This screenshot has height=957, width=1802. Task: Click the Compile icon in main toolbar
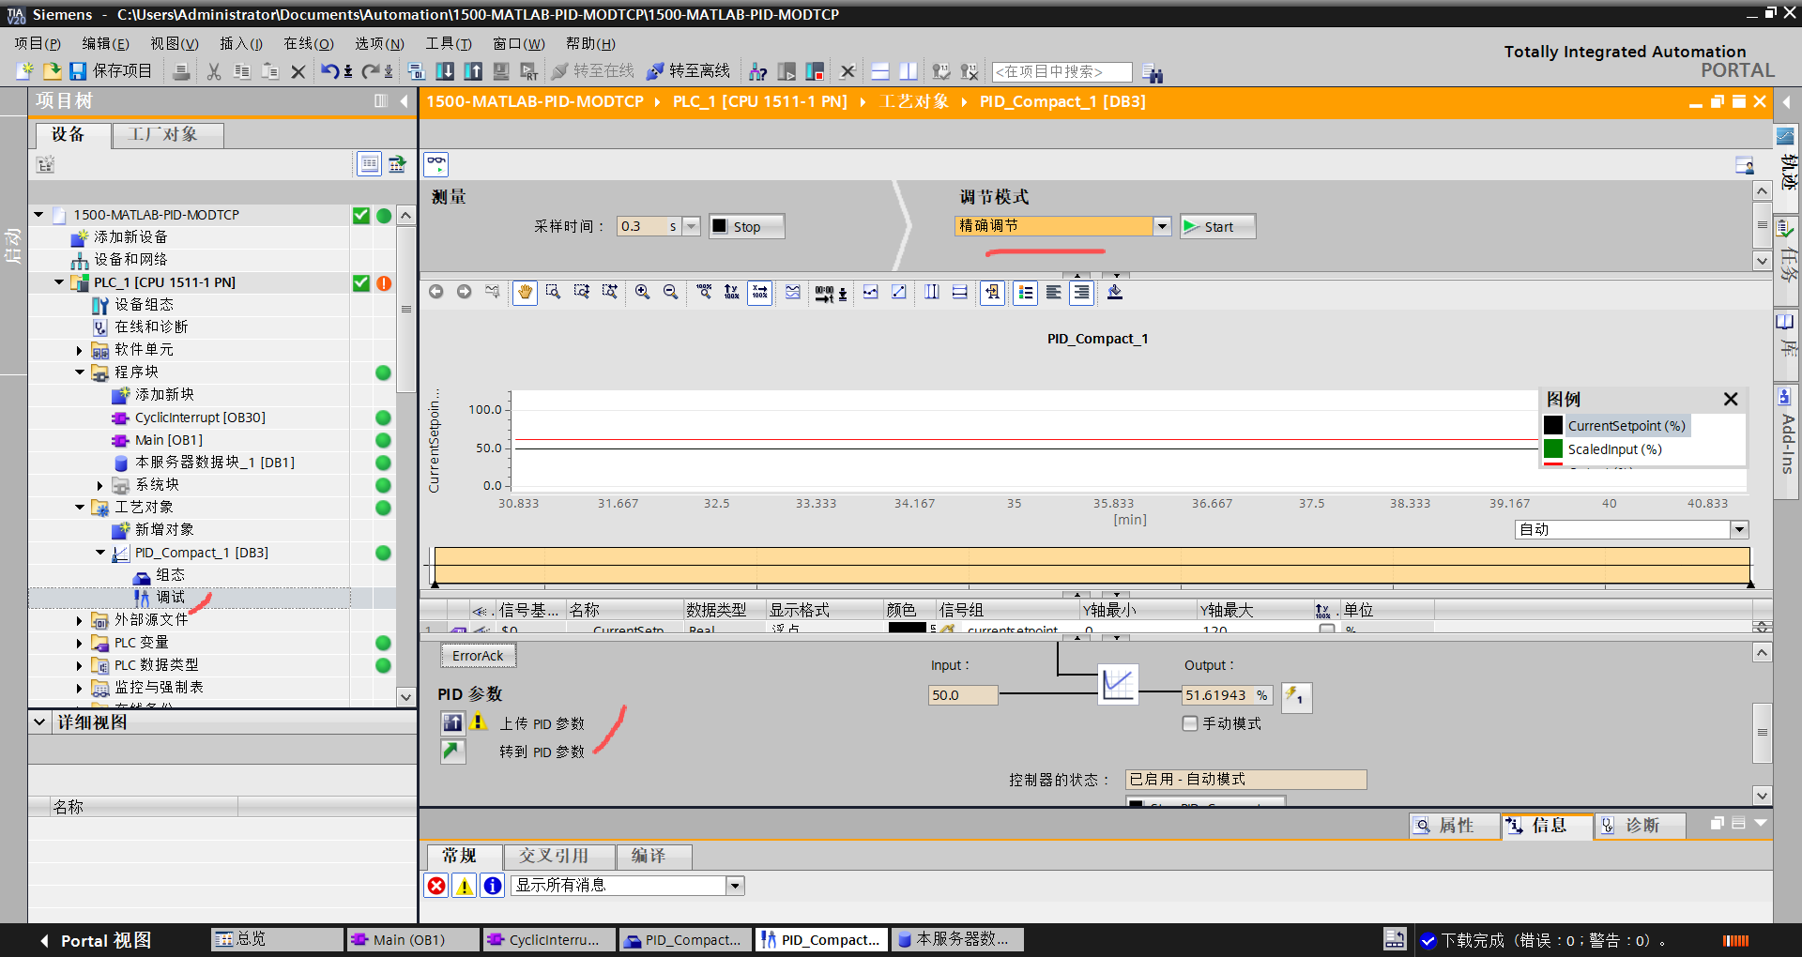tap(417, 71)
